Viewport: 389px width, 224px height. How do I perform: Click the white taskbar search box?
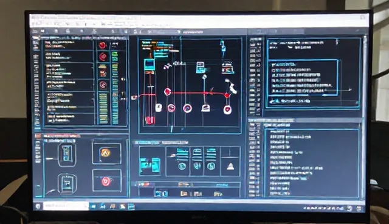click(66, 206)
